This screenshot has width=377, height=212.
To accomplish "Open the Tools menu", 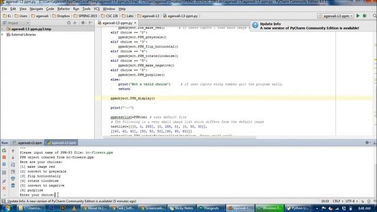I will click(87, 9).
